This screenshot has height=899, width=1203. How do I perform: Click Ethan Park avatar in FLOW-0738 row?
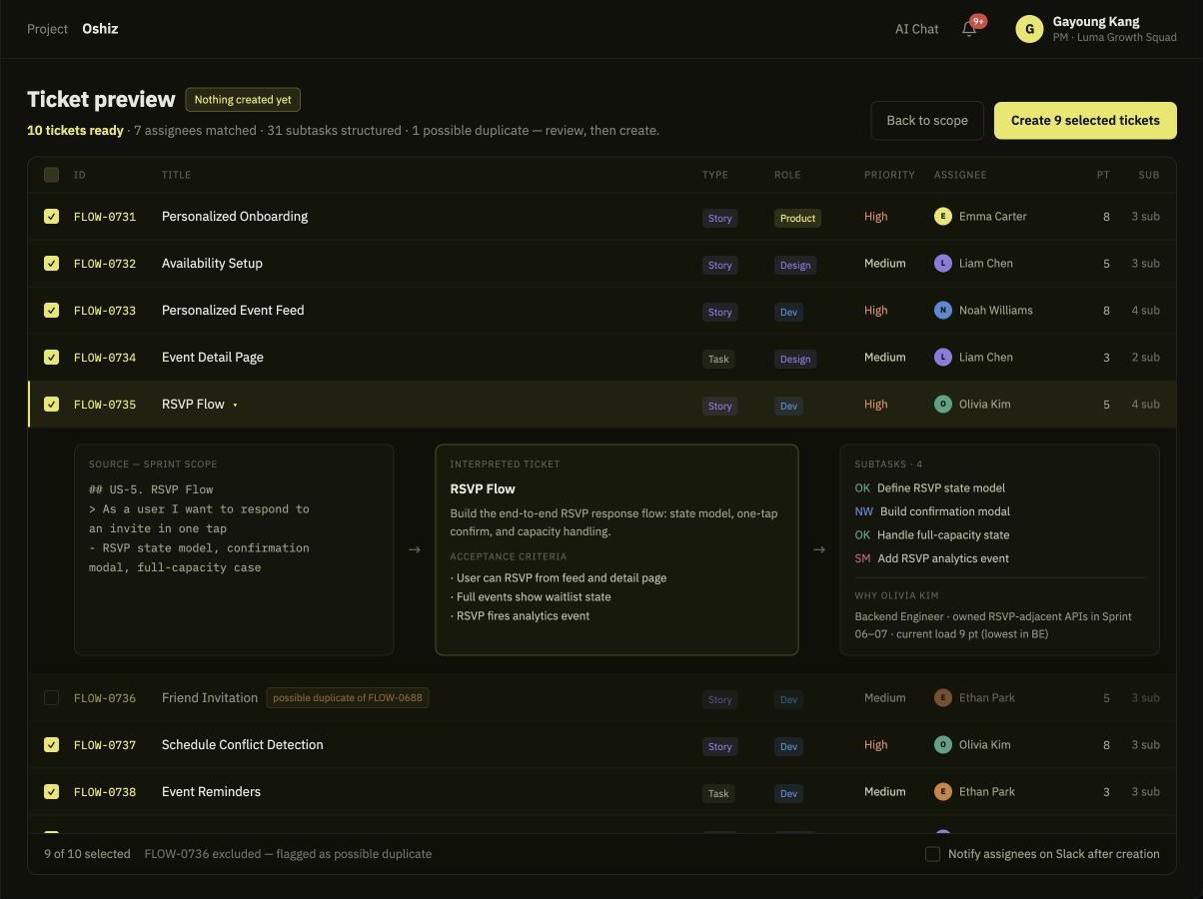[x=942, y=792]
